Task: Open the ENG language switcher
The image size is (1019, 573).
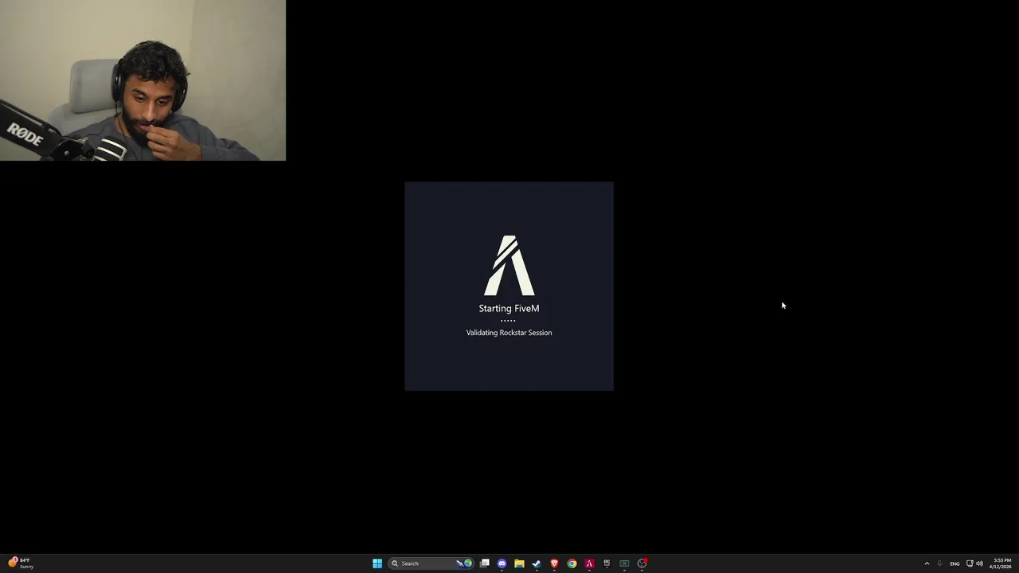Action: tap(955, 563)
